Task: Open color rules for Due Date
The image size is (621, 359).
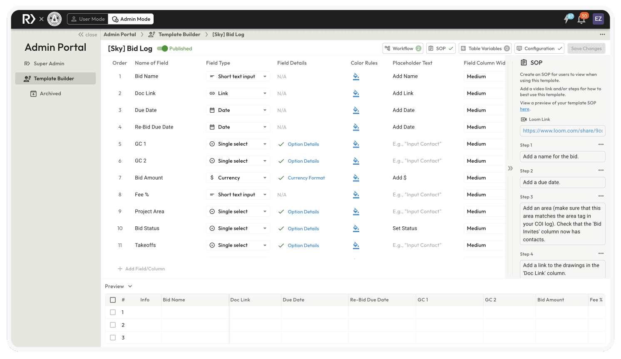Action: [x=356, y=110]
